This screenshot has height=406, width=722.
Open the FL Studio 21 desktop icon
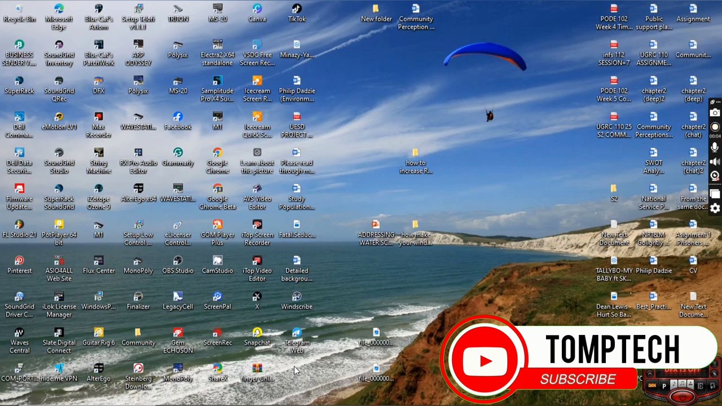19,230
